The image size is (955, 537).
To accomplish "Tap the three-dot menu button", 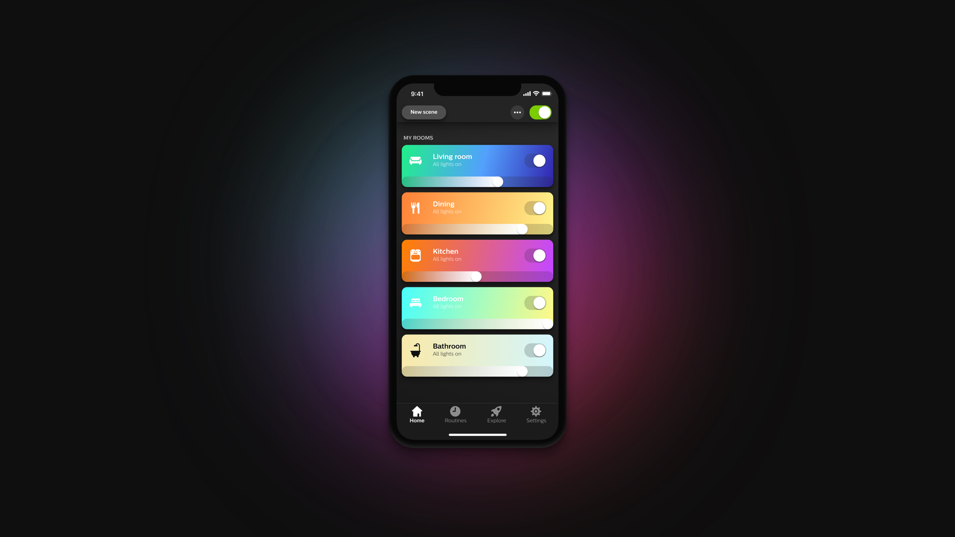I will click(518, 112).
